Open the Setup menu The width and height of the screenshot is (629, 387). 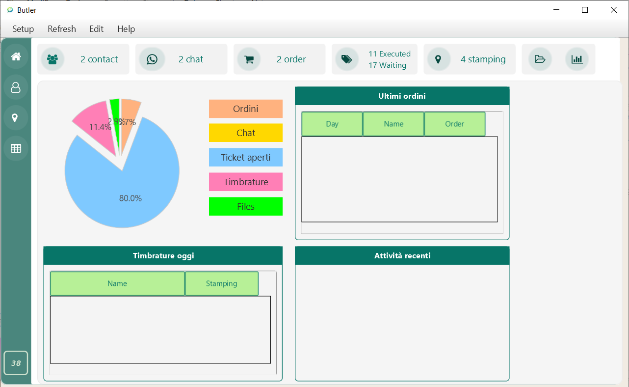click(23, 29)
